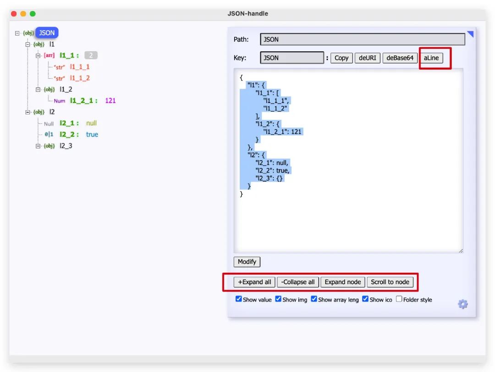495x372 pixels.
Task: Collapse the l2 object node
Action: click(28, 112)
